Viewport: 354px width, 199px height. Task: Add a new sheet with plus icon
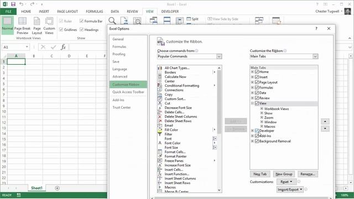click(x=57, y=188)
